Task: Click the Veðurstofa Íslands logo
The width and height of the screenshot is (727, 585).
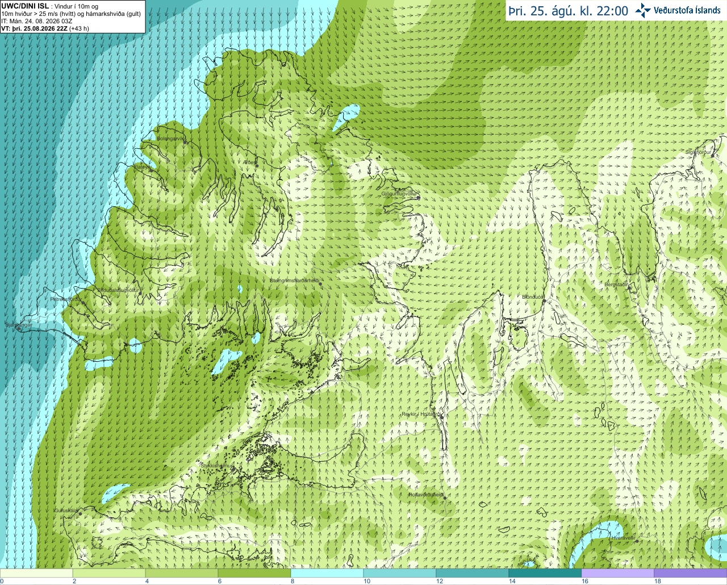Action: click(x=678, y=10)
